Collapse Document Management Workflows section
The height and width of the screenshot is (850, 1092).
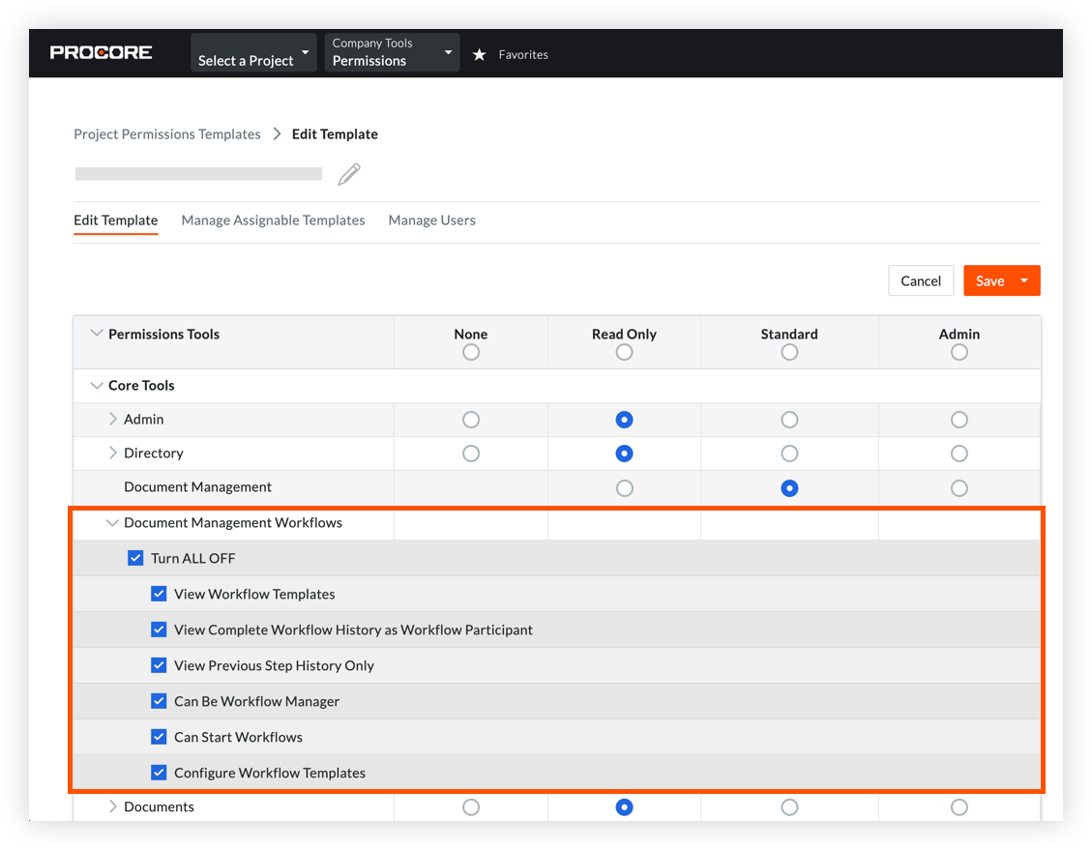tap(112, 522)
